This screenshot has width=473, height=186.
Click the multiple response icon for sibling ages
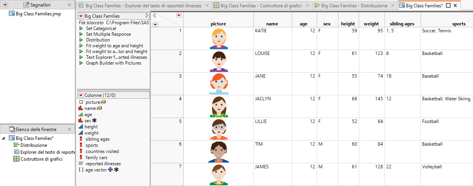pos(81,139)
